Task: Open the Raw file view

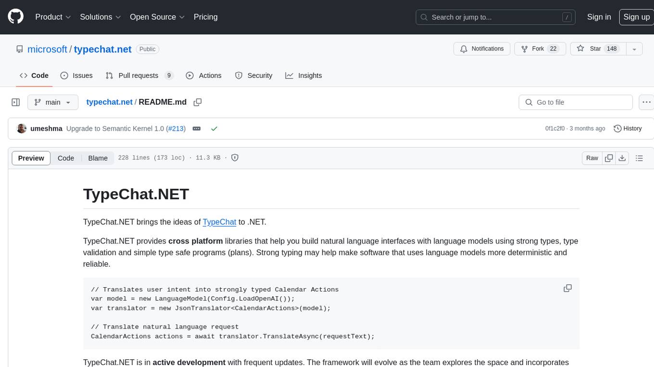Action: 592,158
